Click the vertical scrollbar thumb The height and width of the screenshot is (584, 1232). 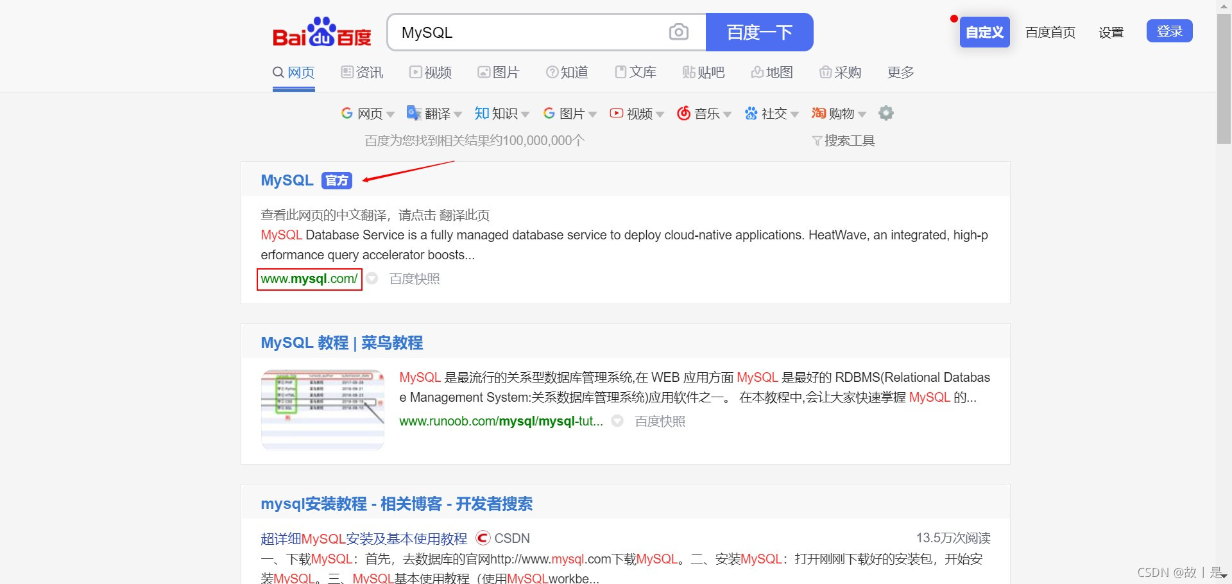(1224, 78)
